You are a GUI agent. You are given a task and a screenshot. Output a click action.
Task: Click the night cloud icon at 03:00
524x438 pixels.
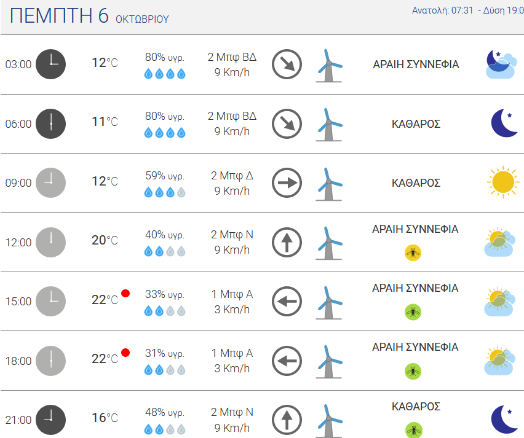[x=501, y=64]
